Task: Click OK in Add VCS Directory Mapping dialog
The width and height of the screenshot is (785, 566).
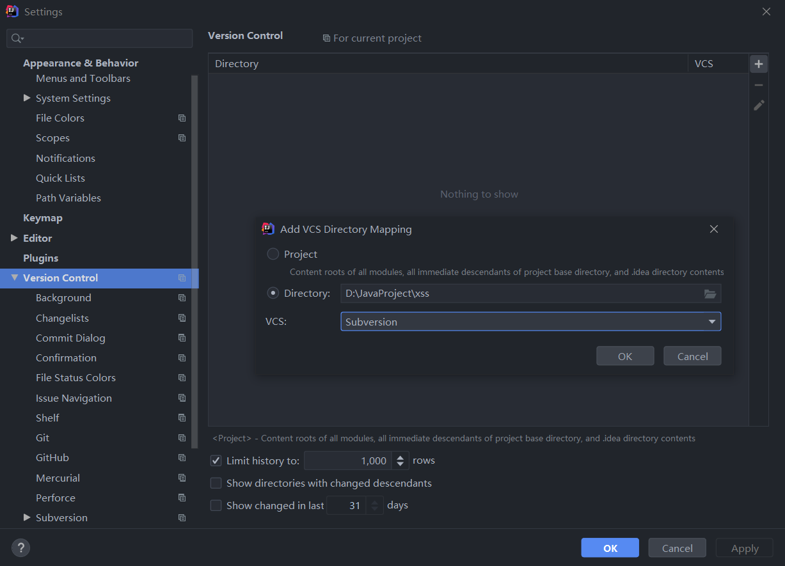Action: (625, 356)
